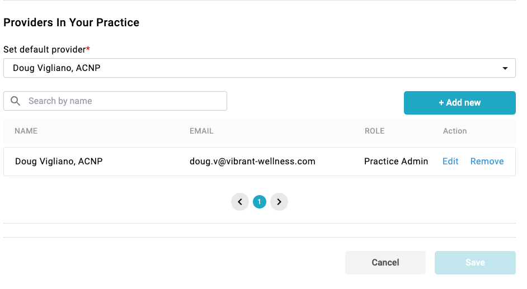The width and height of the screenshot is (527, 289).
Task: Click the ROLE column header
Action: (374, 131)
